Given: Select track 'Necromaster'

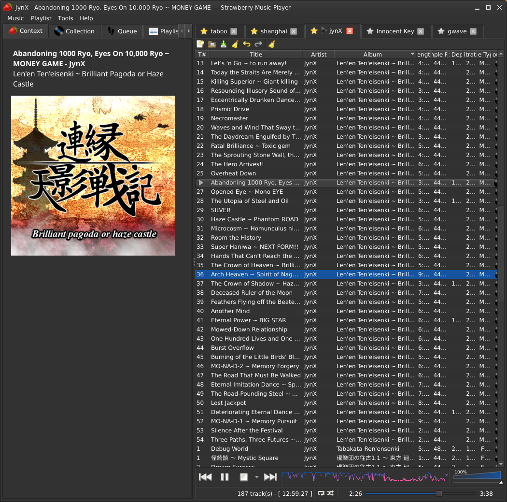Looking at the screenshot, I should pos(346,118).
